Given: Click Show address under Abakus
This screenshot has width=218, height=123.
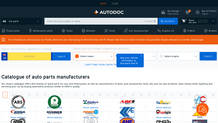Looking at the screenshot, I should tap(91, 107).
